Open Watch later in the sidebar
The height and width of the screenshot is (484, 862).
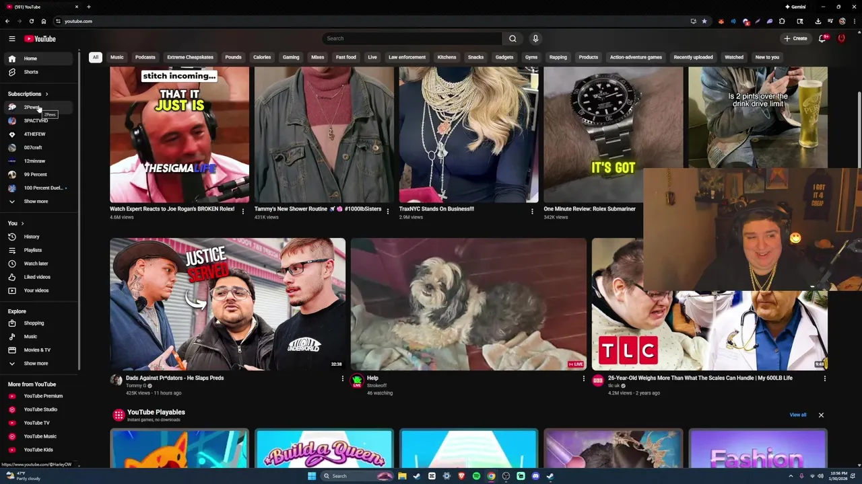39,264
